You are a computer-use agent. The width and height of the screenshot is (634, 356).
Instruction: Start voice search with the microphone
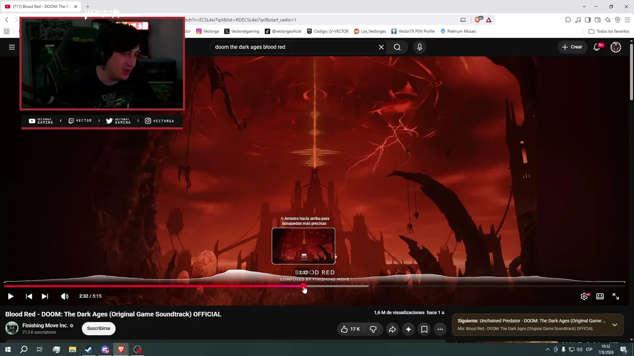(420, 47)
